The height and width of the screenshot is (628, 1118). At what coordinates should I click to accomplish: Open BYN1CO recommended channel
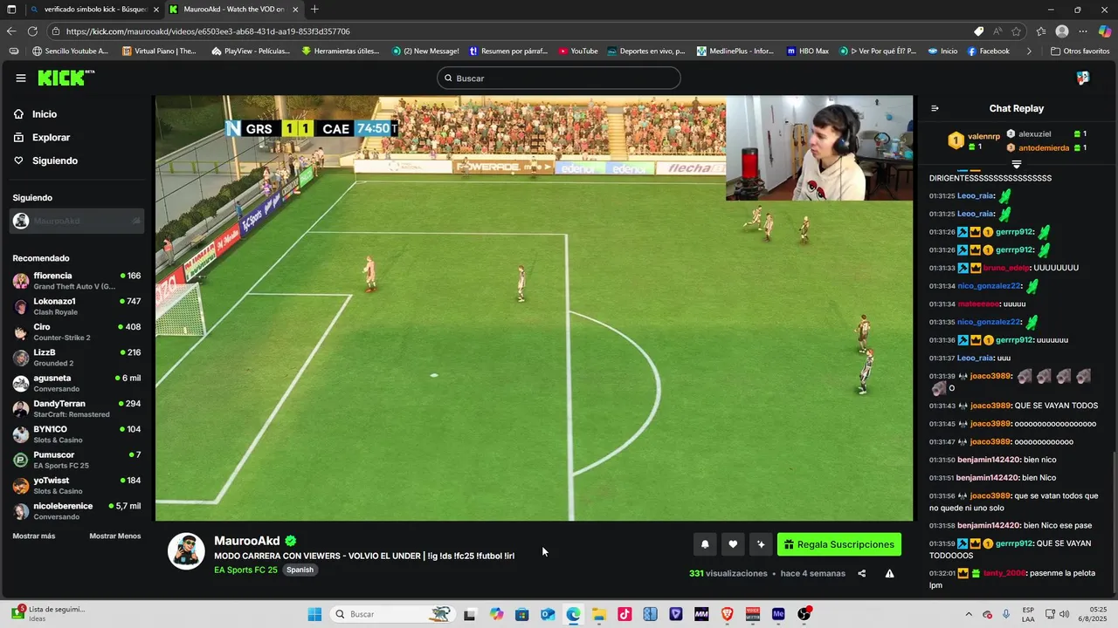coord(77,434)
